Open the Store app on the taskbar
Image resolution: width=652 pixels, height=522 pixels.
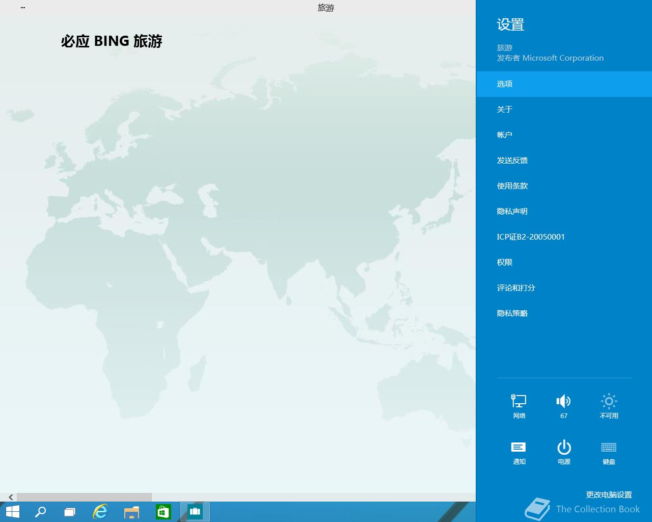pos(163,512)
